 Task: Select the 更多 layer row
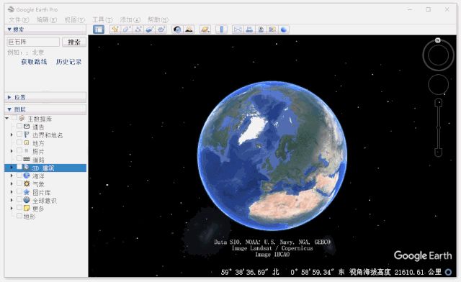[38, 209]
